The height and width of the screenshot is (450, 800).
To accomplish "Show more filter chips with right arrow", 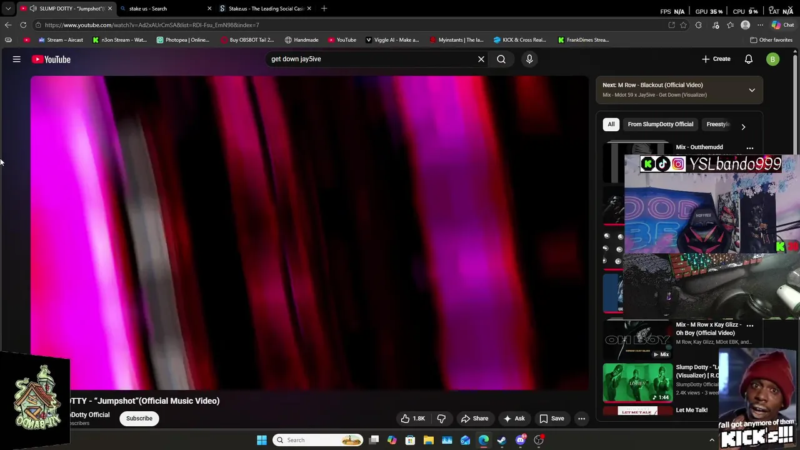I will [743, 126].
